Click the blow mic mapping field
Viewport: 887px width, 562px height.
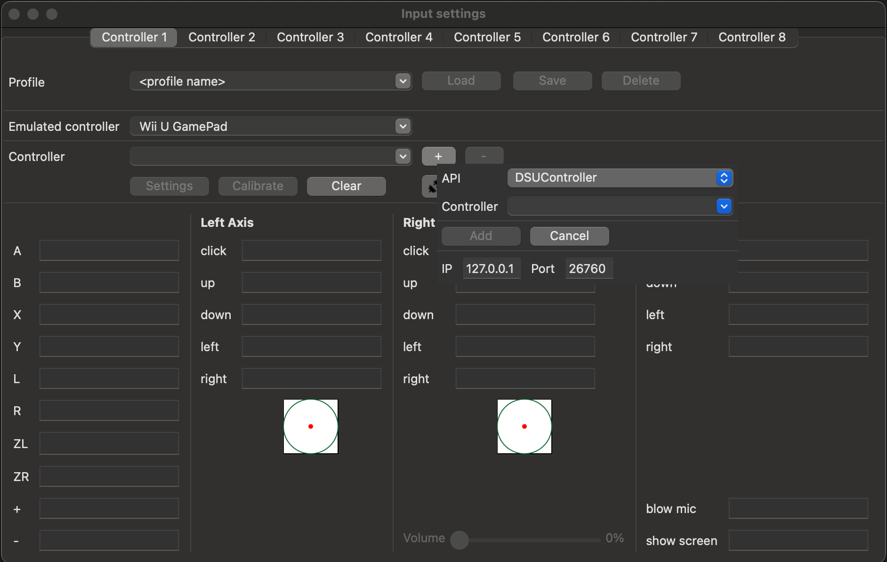[798, 508]
